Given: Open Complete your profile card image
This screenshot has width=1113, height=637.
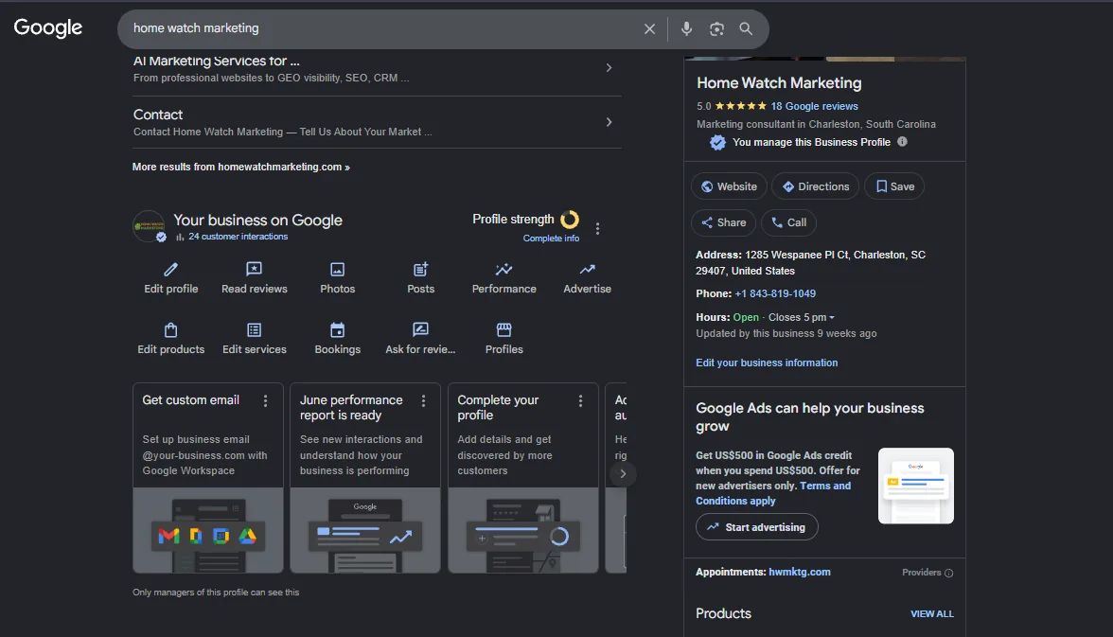Looking at the screenshot, I should (523, 530).
